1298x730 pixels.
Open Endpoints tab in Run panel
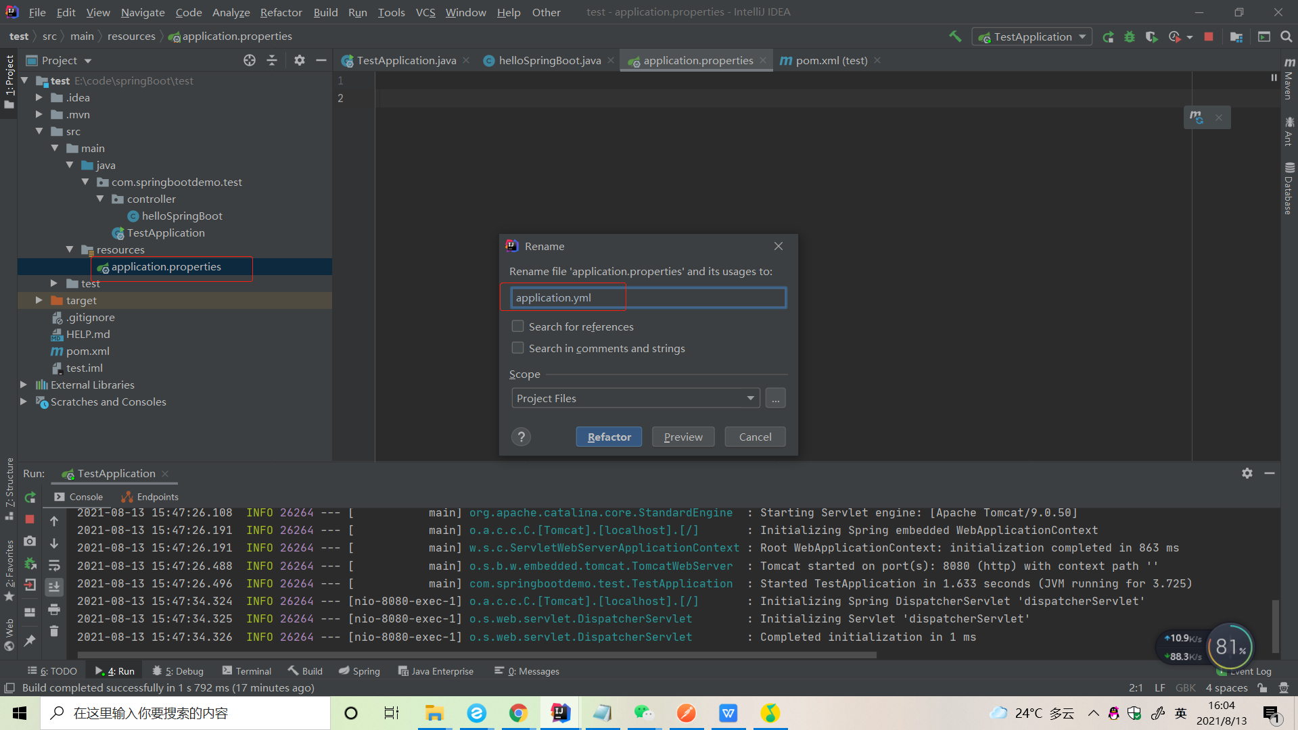150,497
